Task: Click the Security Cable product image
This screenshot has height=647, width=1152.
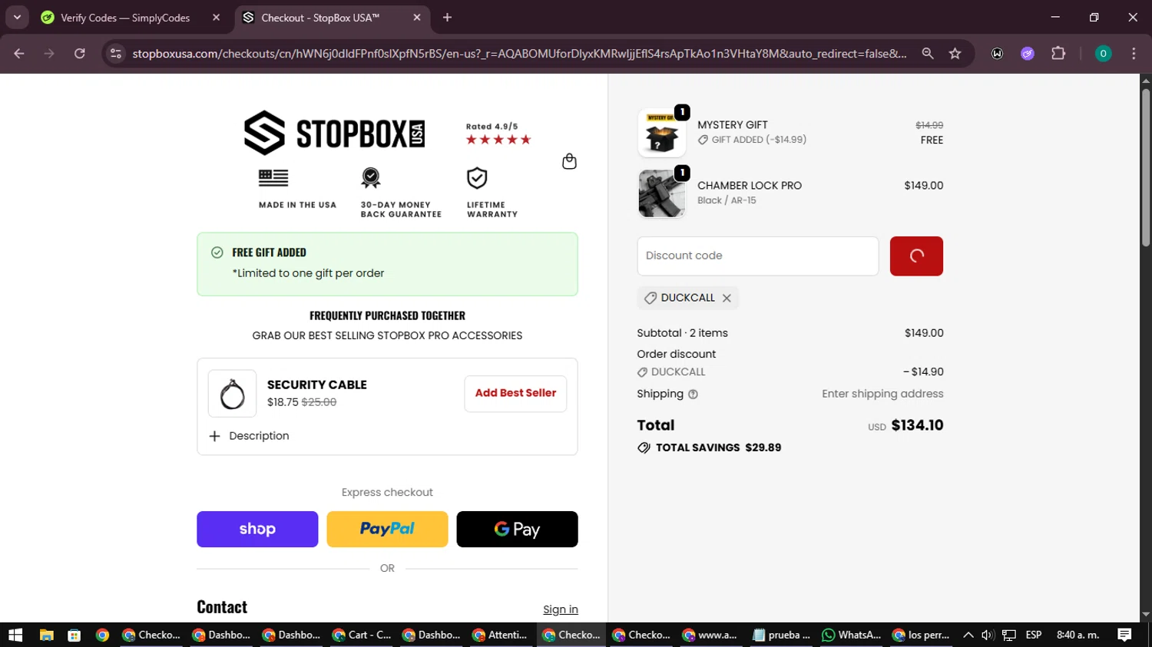Action: [232, 394]
